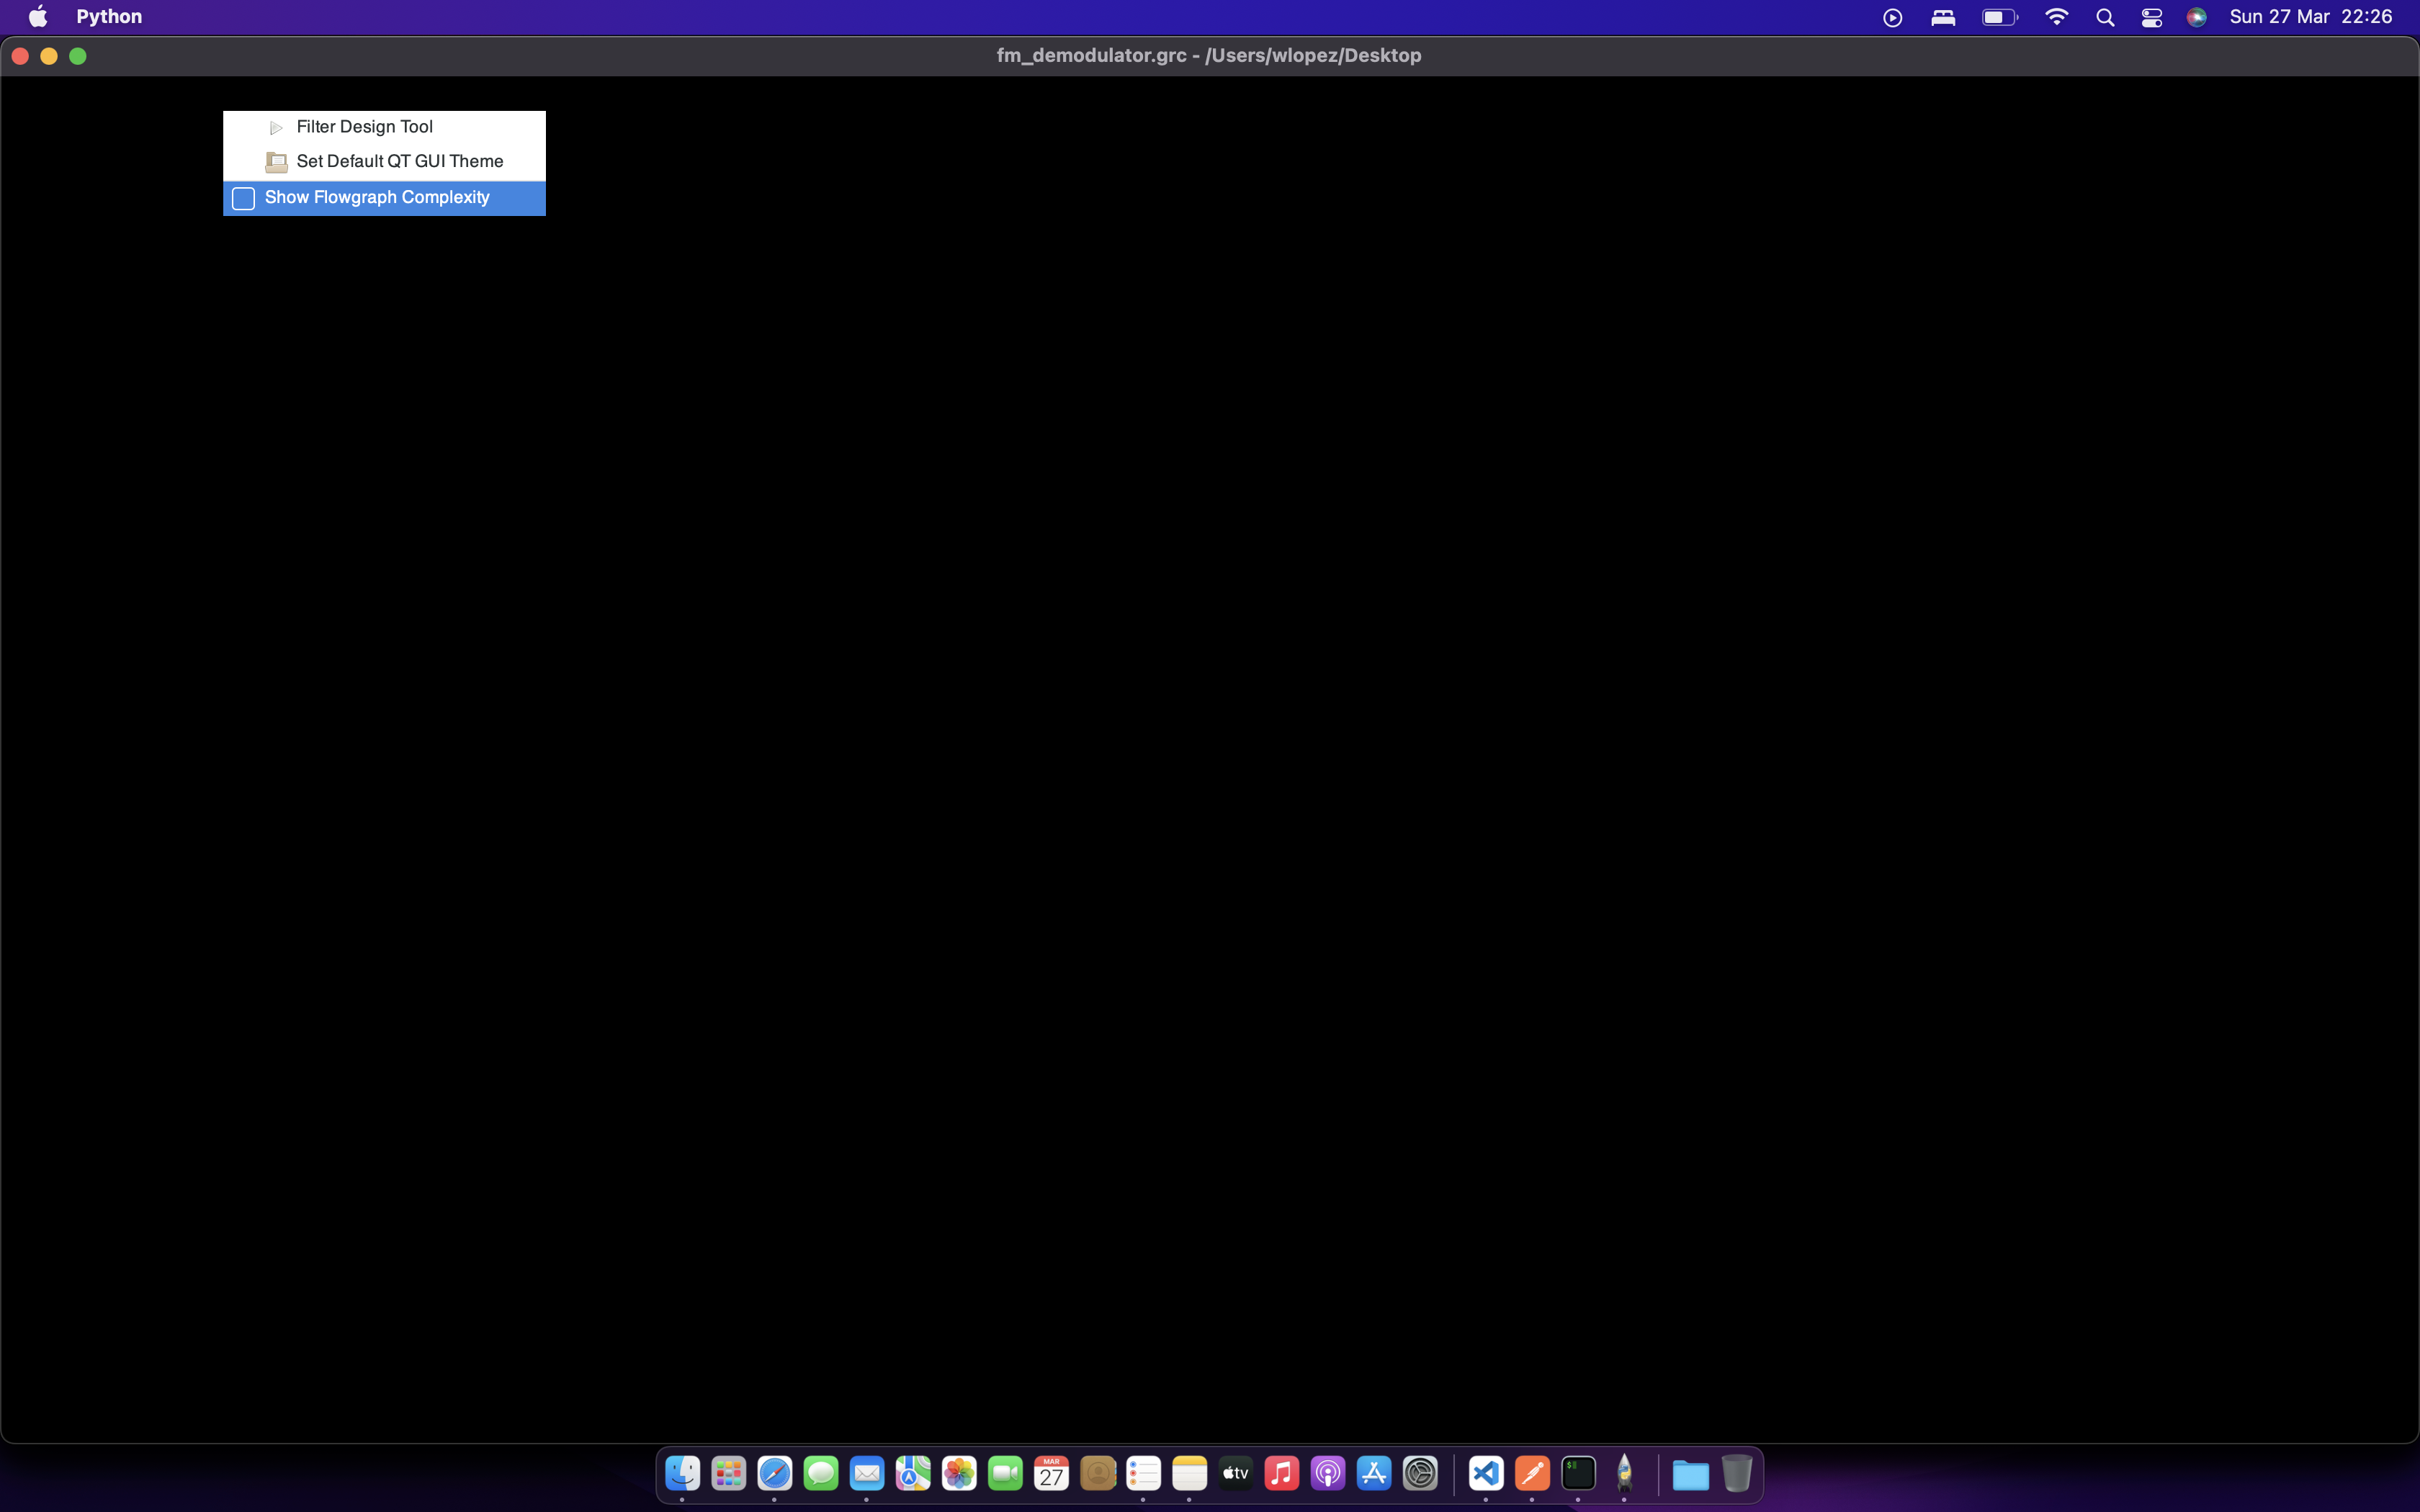Image resolution: width=2420 pixels, height=1512 pixels.
Task: Select Filter Design Tool from the menu
Action: (x=365, y=126)
